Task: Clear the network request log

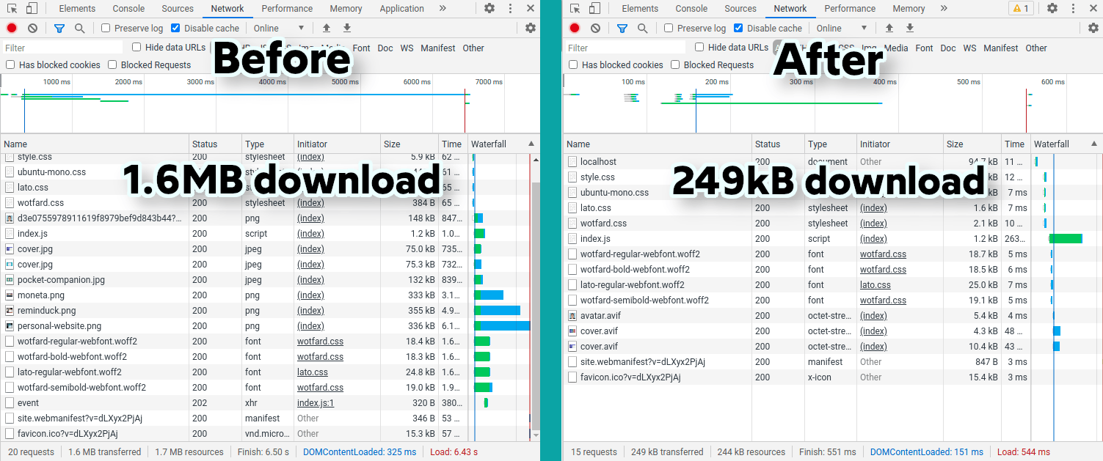Action: 31,27
